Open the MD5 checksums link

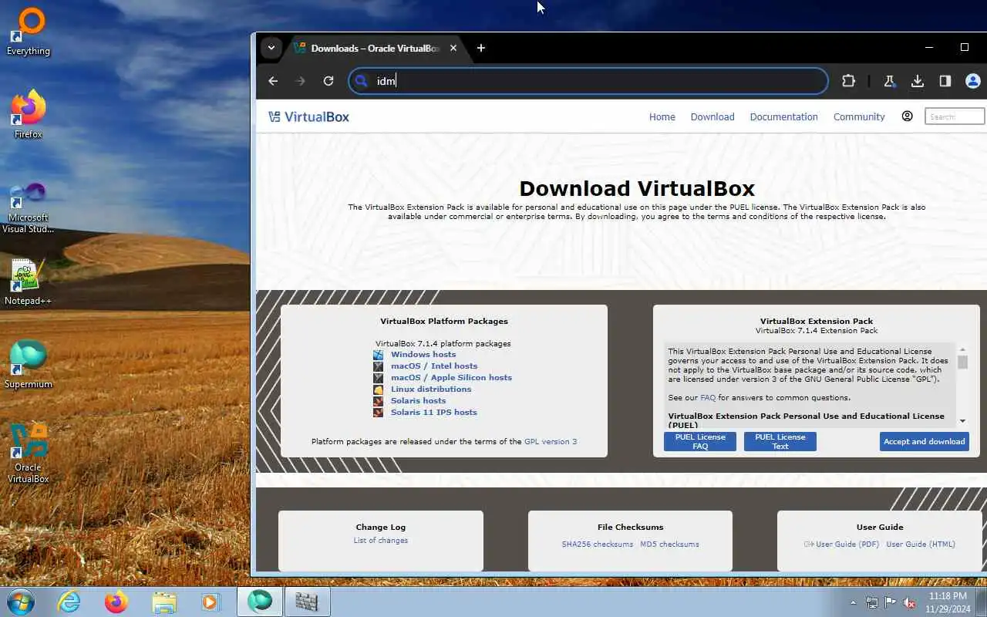point(669,545)
